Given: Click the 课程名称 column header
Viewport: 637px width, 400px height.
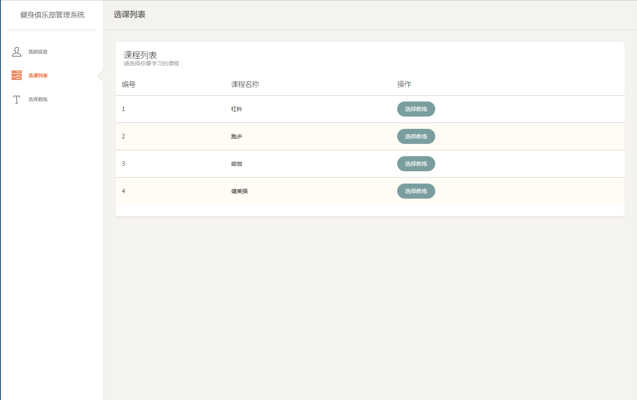Looking at the screenshot, I should point(245,84).
